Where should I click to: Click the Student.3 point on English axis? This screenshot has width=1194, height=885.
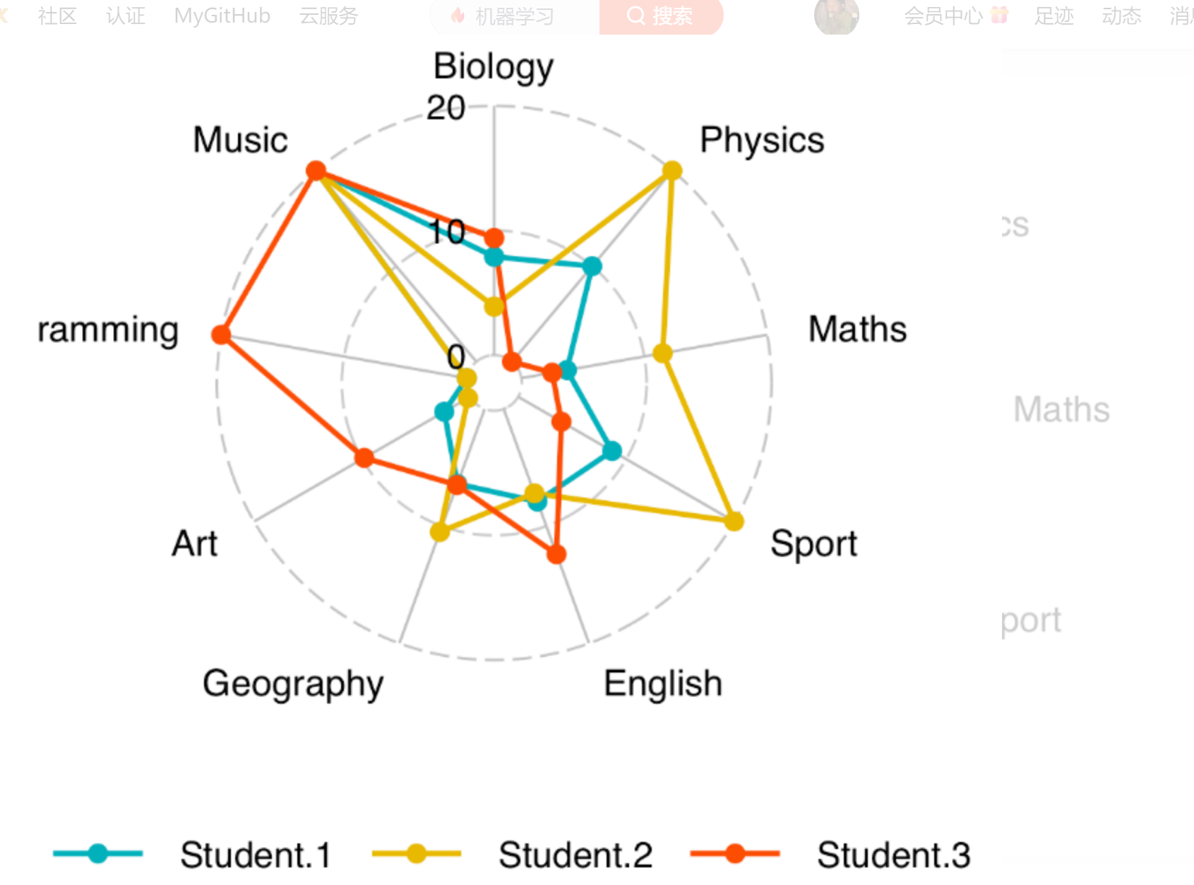[x=556, y=554]
